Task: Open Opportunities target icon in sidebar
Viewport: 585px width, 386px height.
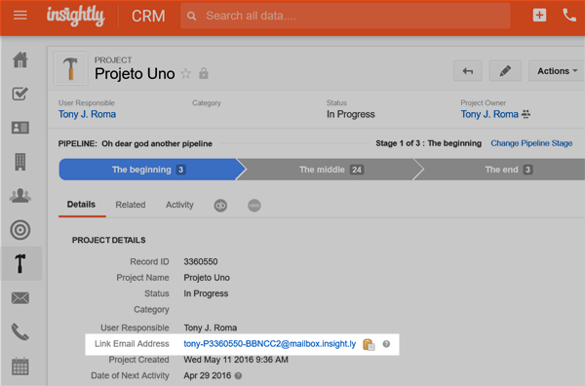Action: click(x=20, y=230)
